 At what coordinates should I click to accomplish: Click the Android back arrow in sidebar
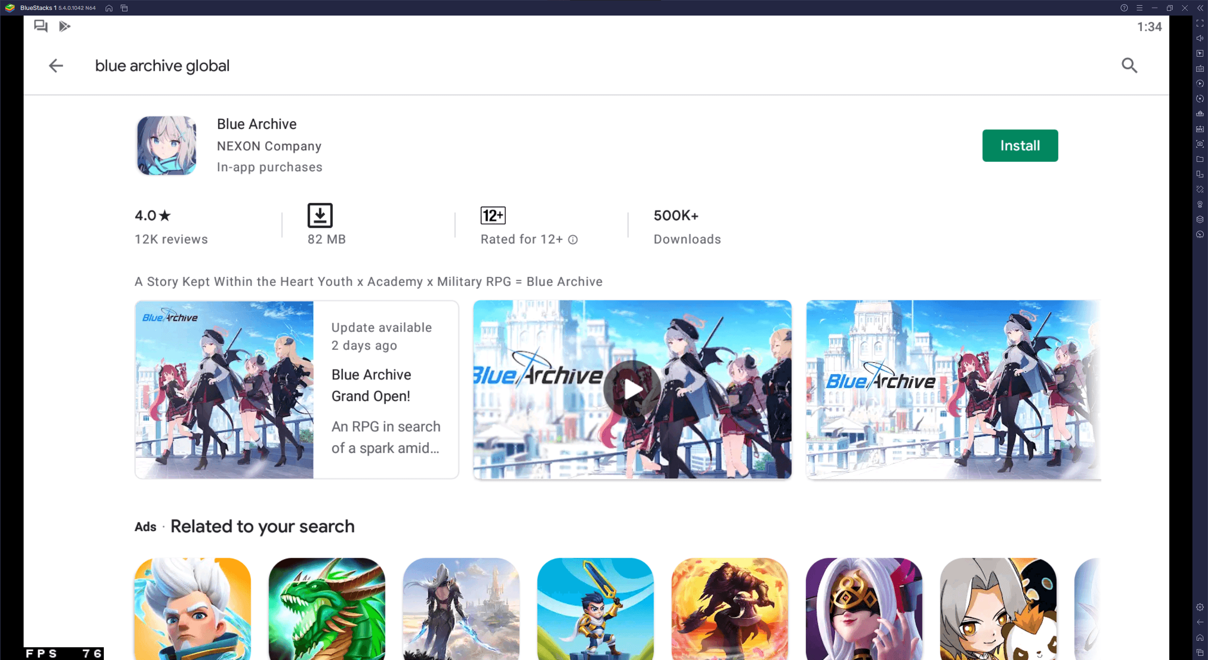point(1200,622)
